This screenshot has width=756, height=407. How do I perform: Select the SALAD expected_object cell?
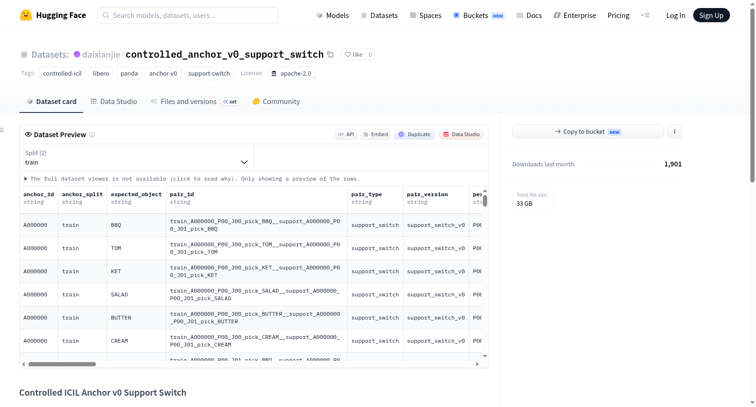pyautogui.click(x=137, y=294)
